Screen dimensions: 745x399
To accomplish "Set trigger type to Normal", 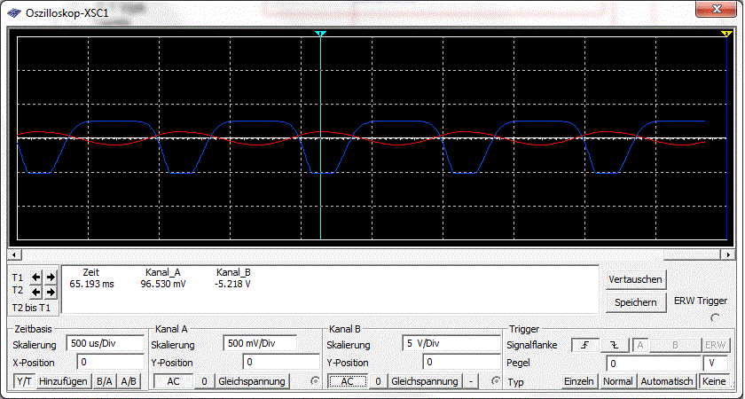I will 617,381.
